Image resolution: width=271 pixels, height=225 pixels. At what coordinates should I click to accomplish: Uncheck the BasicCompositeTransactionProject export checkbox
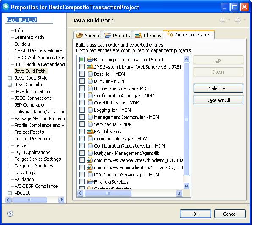pos(82,60)
